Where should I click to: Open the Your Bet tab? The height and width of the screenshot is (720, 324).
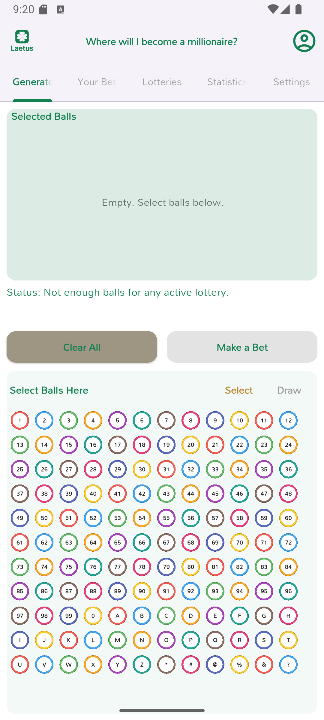(97, 82)
